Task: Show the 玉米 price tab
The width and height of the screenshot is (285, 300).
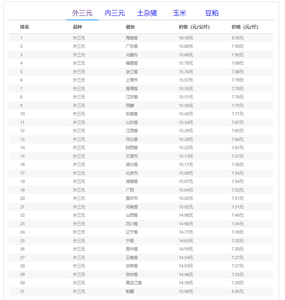Action: coord(179,13)
